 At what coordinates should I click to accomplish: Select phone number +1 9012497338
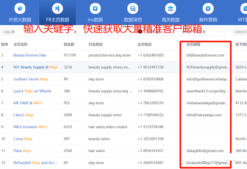pyautogui.click(x=150, y=67)
